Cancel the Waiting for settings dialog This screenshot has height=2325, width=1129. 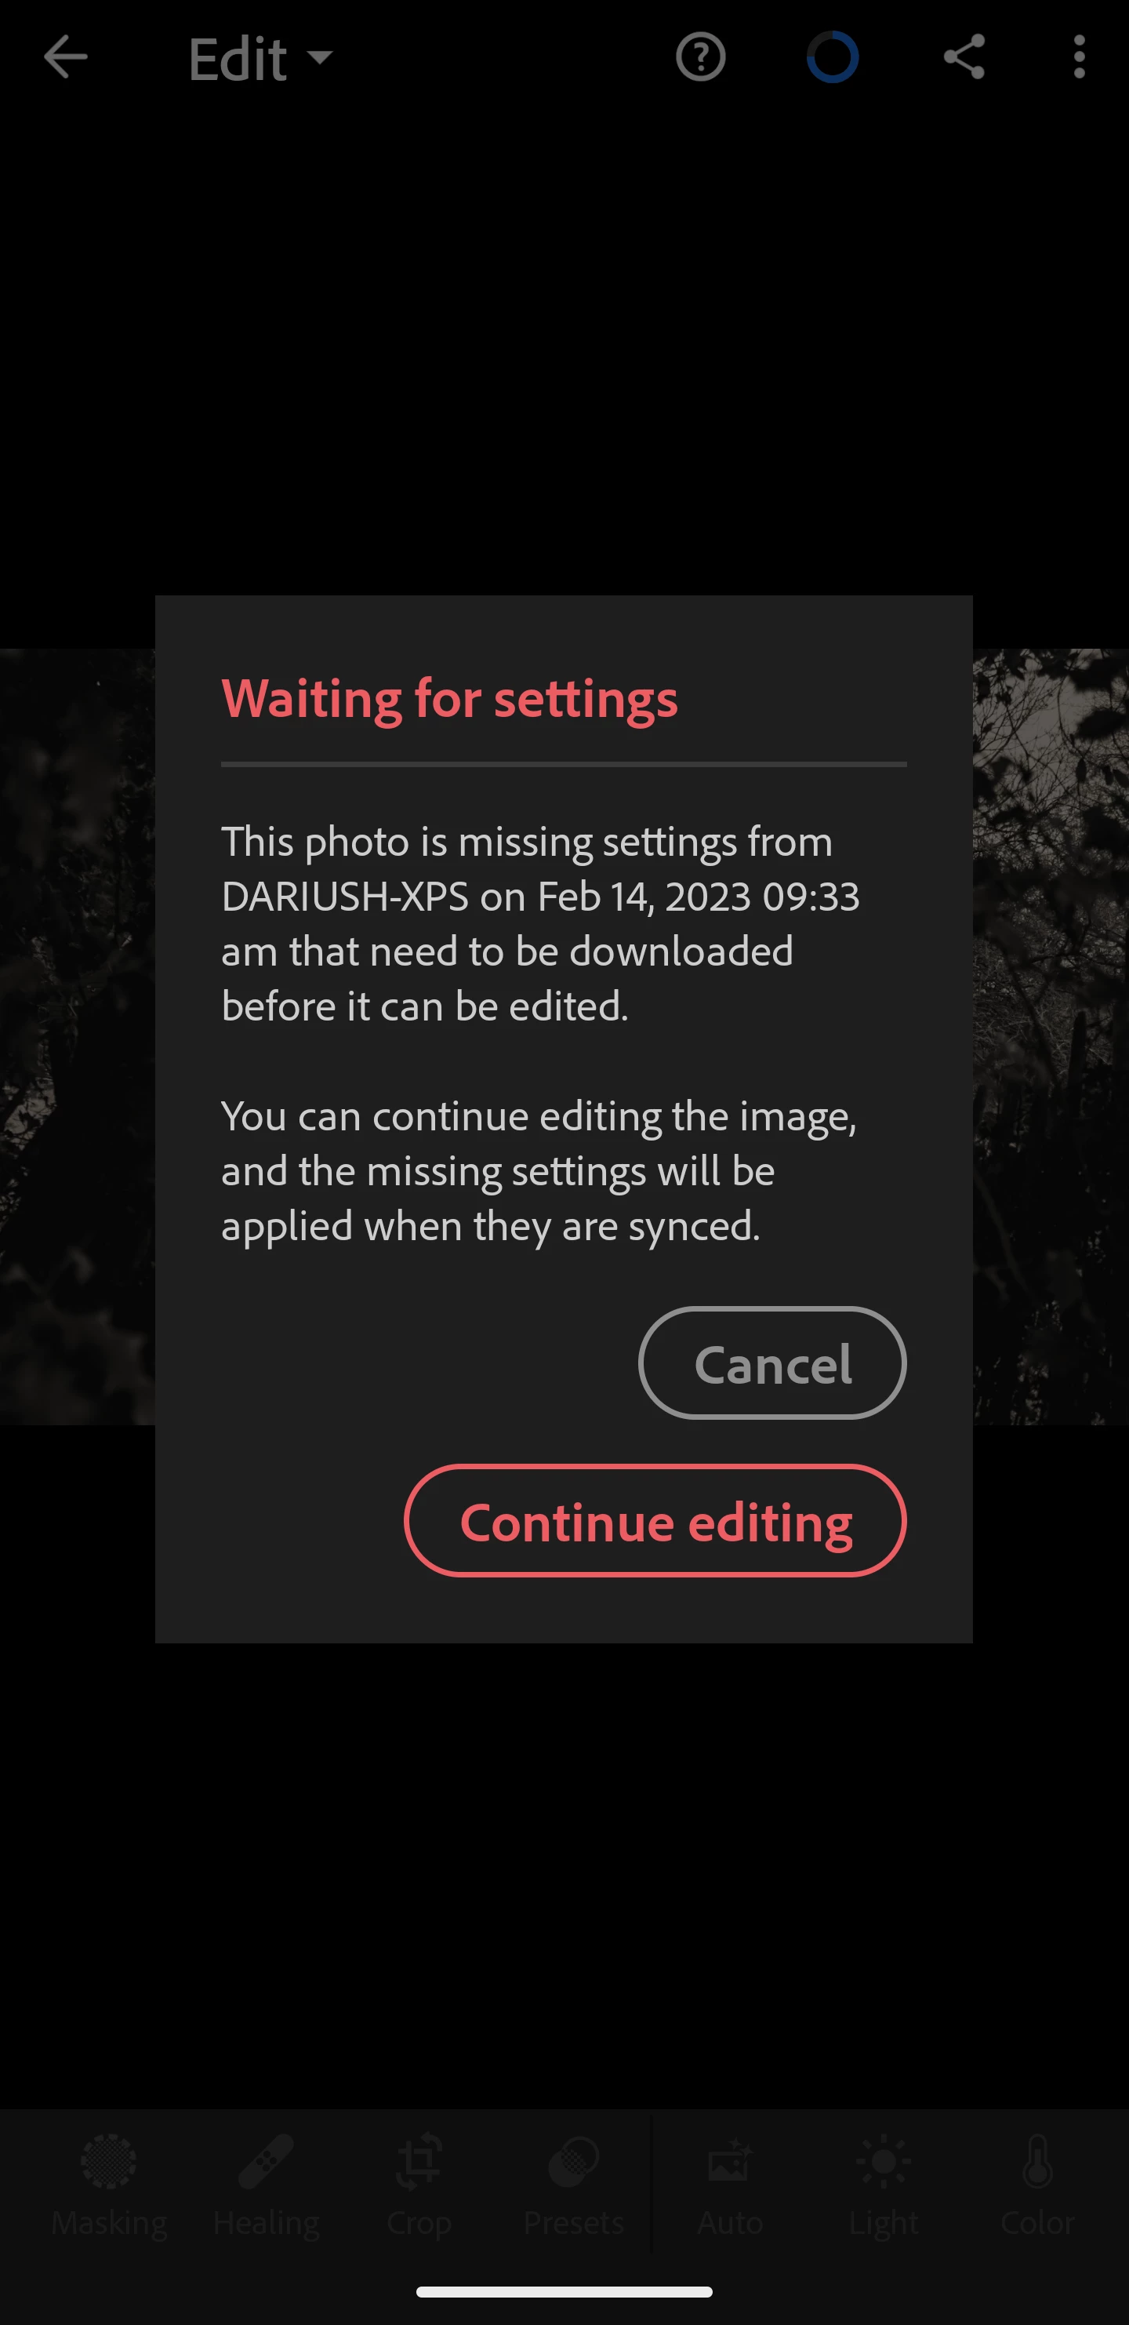772,1363
